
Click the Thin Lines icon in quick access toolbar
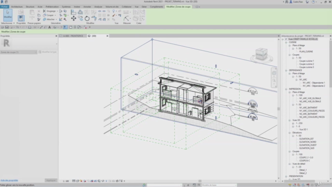[65, 27]
